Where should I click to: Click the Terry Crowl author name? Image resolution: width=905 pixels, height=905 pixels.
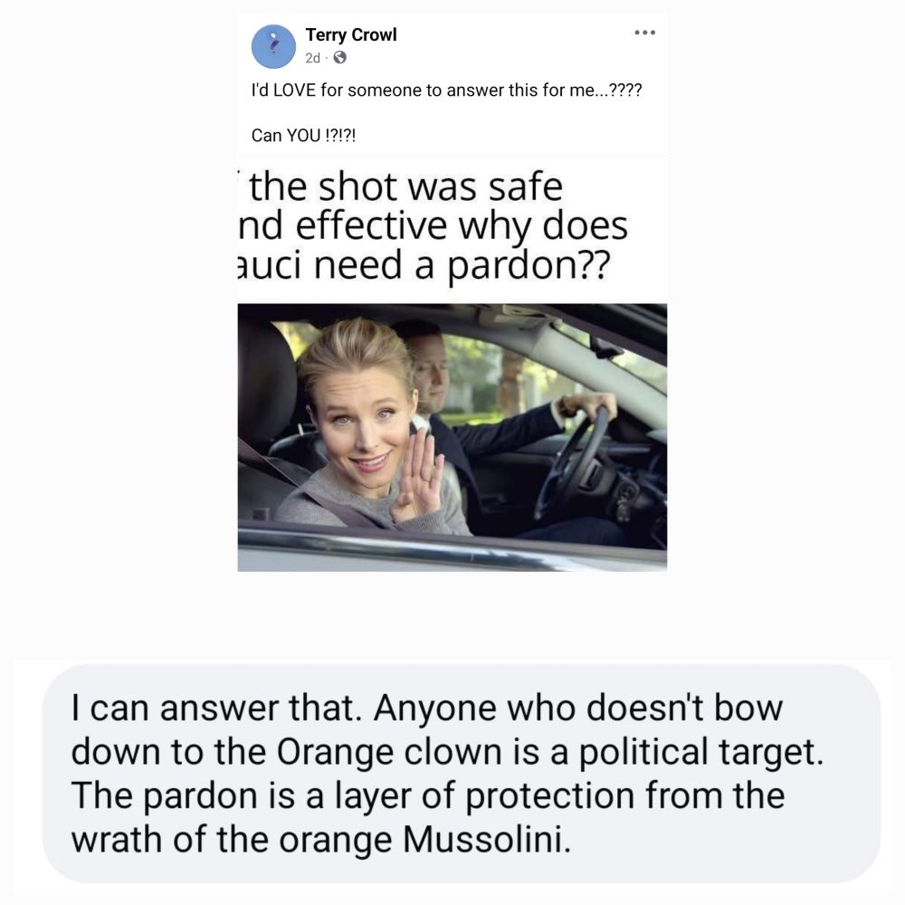point(351,34)
